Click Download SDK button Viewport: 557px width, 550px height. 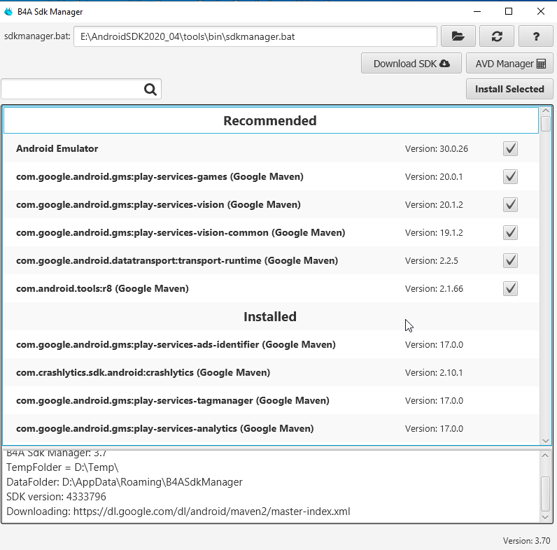[x=411, y=63]
